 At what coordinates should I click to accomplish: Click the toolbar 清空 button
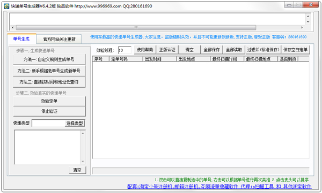(x=189, y=50)
